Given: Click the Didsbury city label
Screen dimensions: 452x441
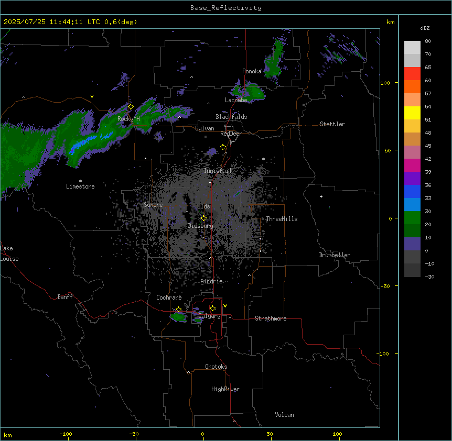Looking at the screenshot, I should (x=201, y=226).
